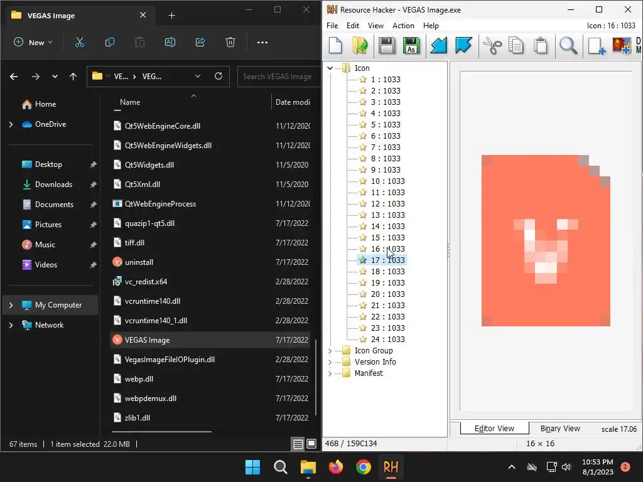Open address bar history dropdown

[x=198, y=76]
